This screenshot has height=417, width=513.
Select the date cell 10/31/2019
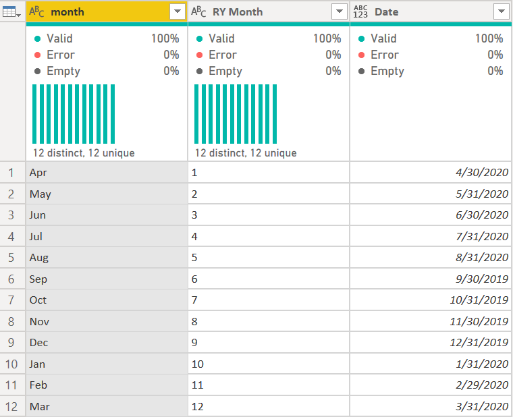coord(431,300)
